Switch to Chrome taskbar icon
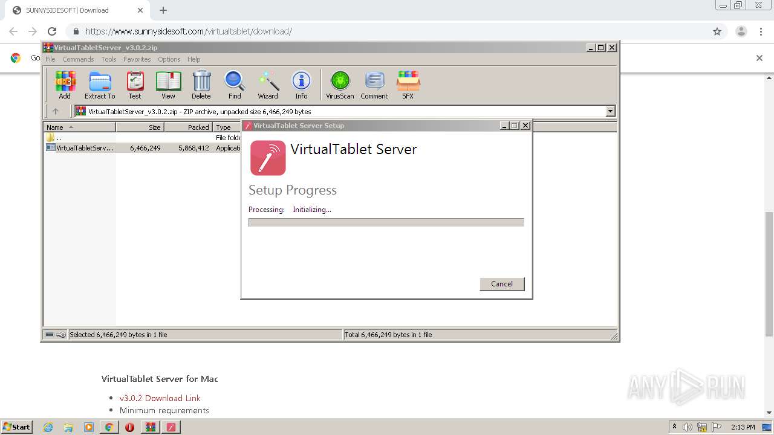This screenshot has height=435, width=774. [109, 427]
